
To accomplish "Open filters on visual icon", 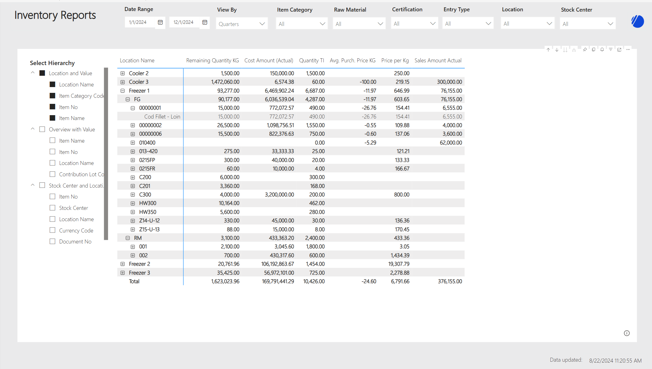I will tap(611, 49).
